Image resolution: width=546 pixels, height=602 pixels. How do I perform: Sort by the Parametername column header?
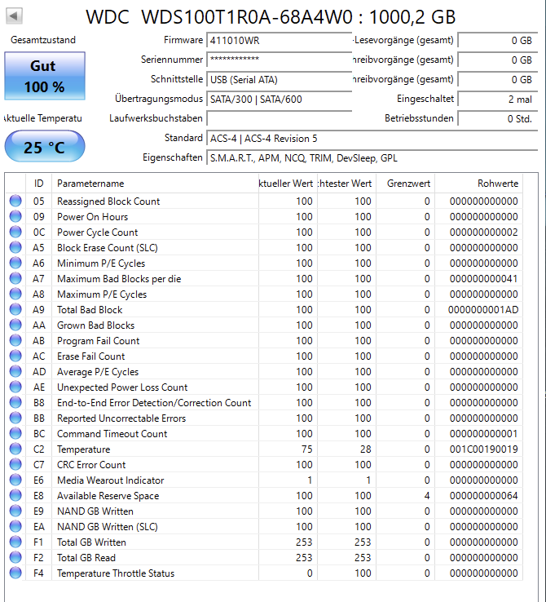155,184
